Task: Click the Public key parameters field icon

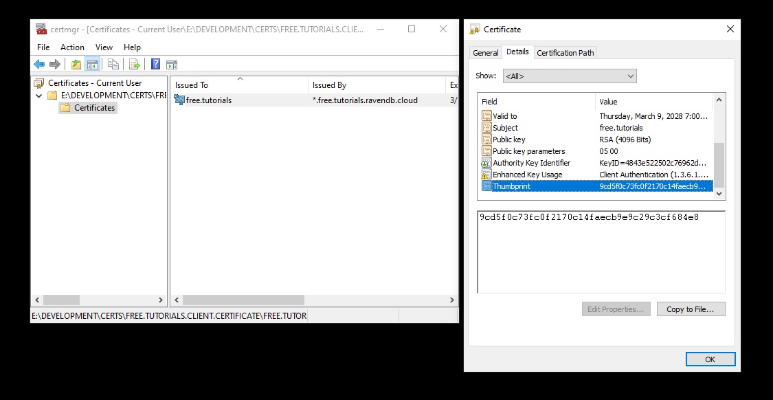Action: [486, 151]
